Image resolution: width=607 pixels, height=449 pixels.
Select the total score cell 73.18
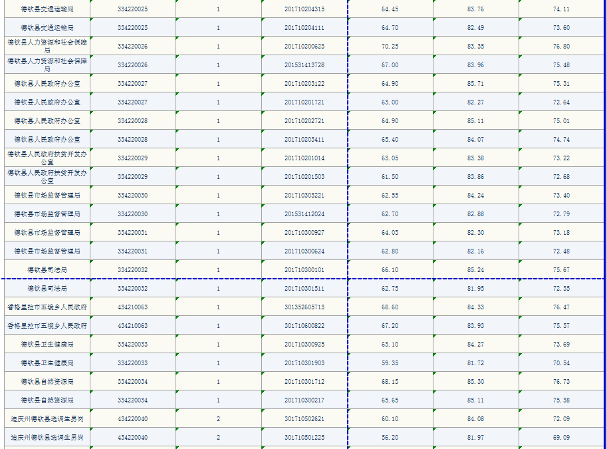pyautogui.click(x=561, y=233)
